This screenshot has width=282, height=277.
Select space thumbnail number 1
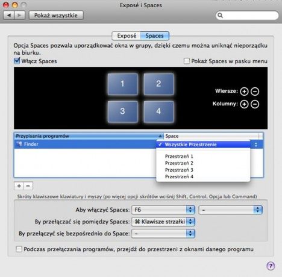(123, 84)
